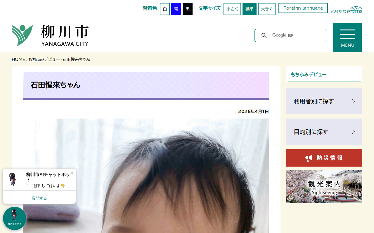Close the AI chatbot popup
Screen dimensions: 374x233
pos(72,173)
